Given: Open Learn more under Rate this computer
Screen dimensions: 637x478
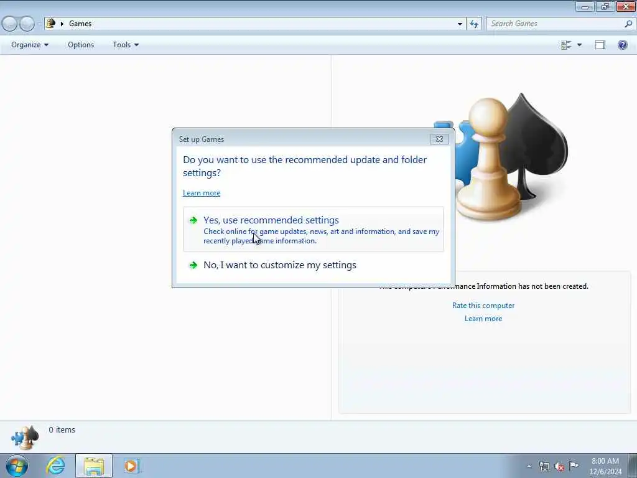Looking at the screenshot, I should coord(483,319).
